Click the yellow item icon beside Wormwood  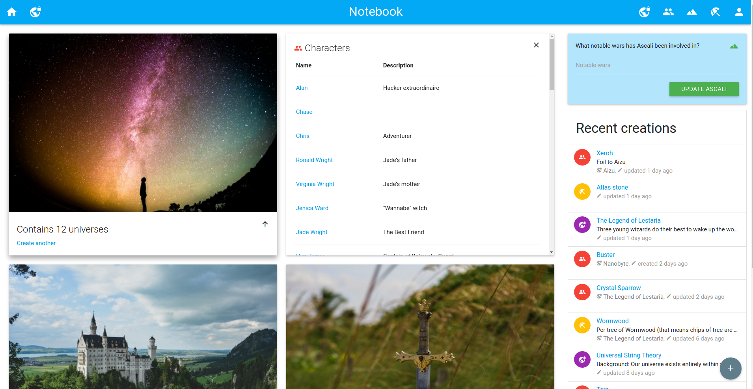click(582, 325)
